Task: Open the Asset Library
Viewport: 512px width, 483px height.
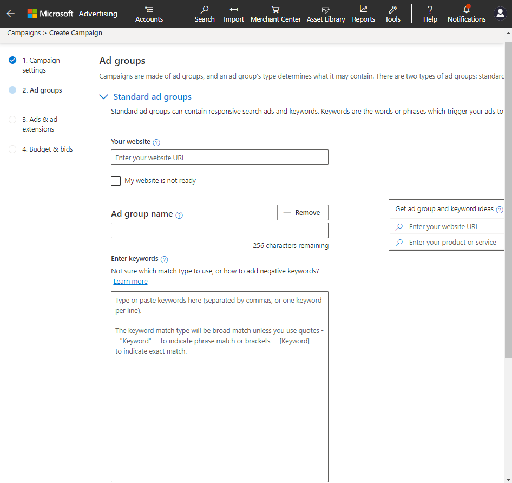Action: click(326, 14)
